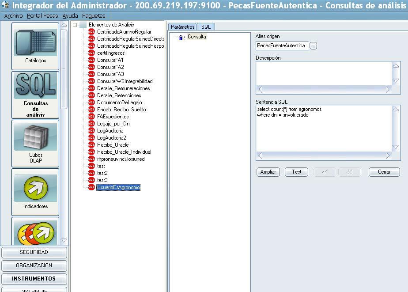The height and width of the screenshot is (292, 408).
Task: Open the Alias origen browse button
Action: [313, 46]
